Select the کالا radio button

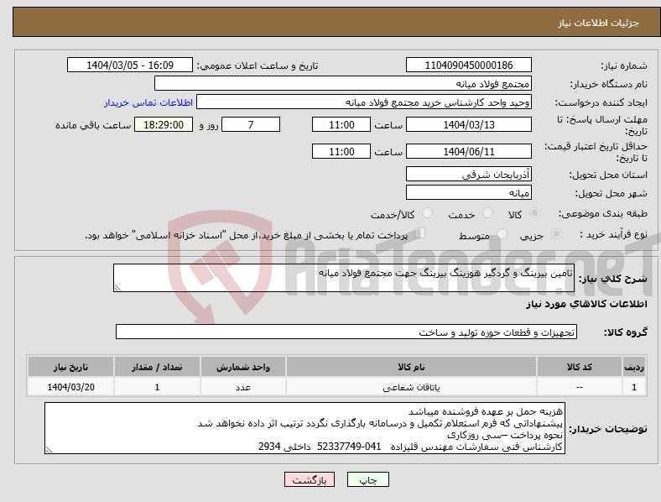pos(534,213)
